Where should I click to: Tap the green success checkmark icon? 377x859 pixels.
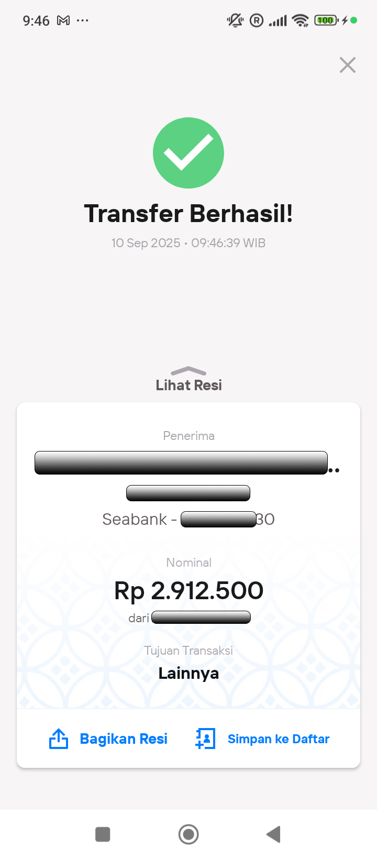point(188,153)
